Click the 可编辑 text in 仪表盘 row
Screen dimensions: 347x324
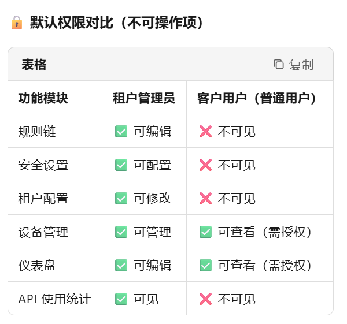[x=153, y=266]
